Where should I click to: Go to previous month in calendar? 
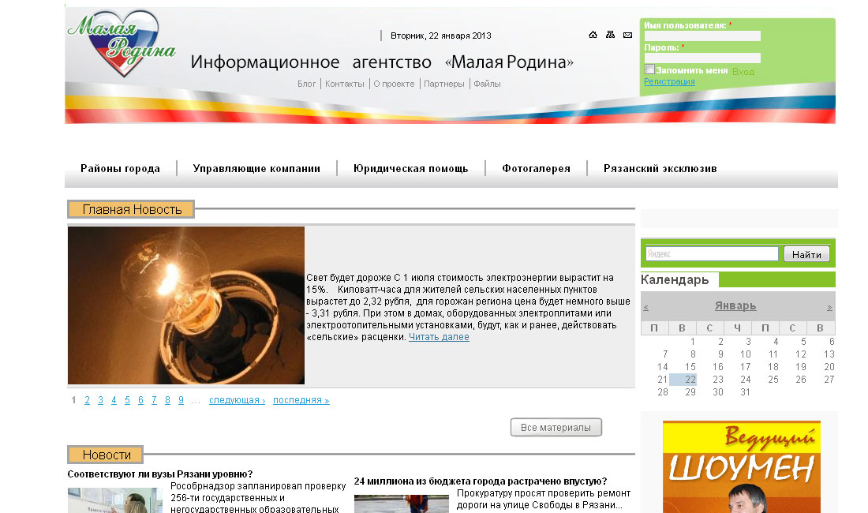tap(645, 307)
